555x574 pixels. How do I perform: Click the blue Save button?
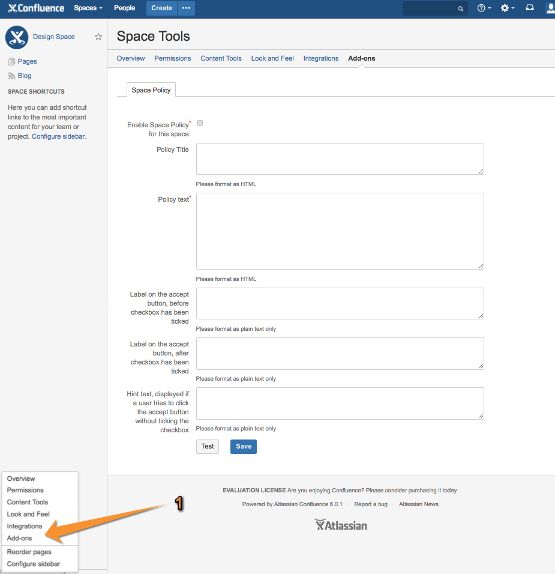click(x=243, y=446)
